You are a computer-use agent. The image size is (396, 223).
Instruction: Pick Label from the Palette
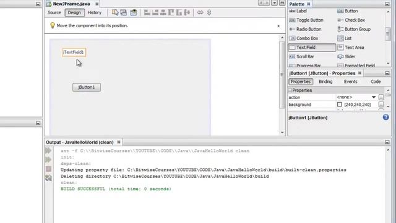(x=298, y=11)
